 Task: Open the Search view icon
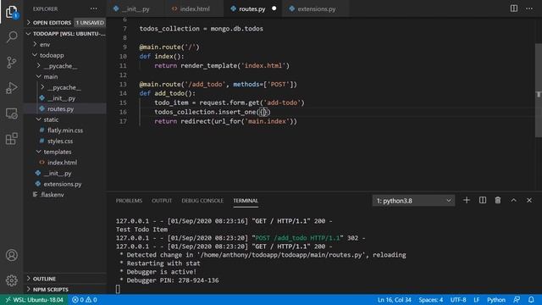click(11, 36)
